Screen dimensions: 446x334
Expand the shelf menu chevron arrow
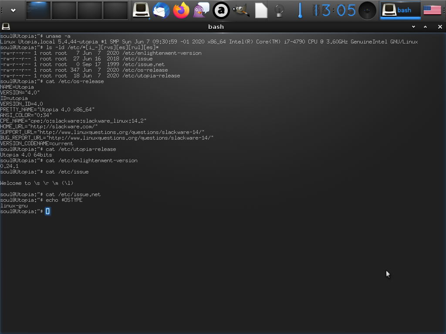(x=13, y=10)
